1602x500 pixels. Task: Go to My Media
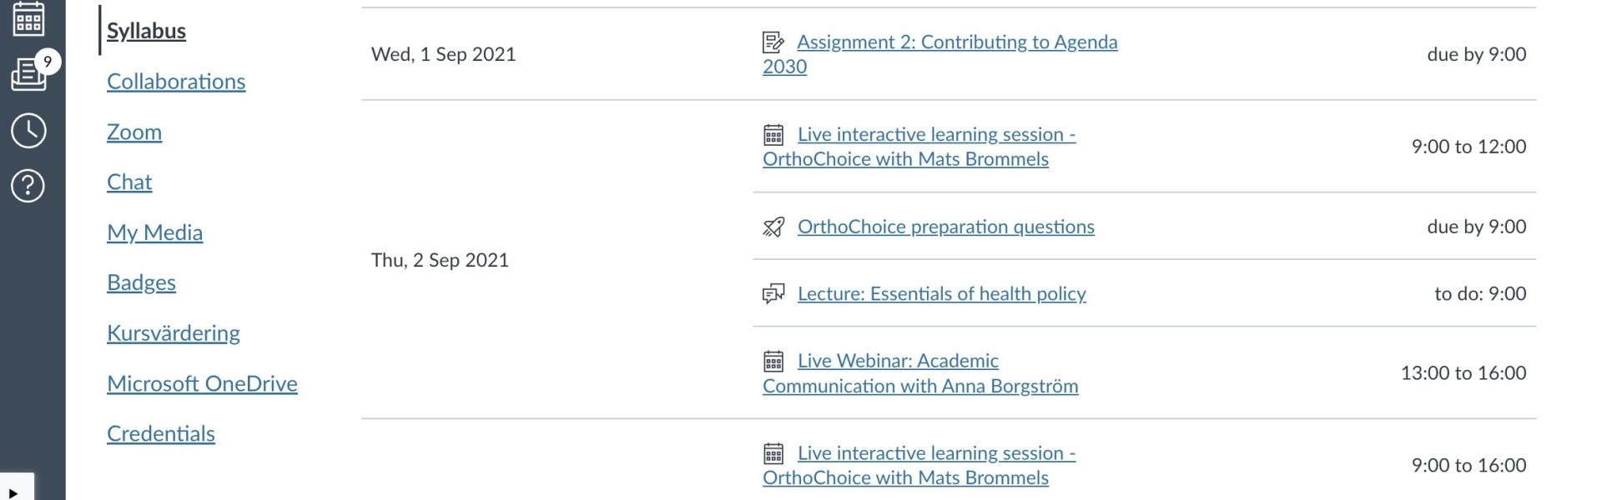pos(154,232)
